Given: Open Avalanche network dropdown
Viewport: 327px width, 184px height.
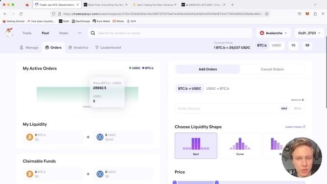Looking at the screenshot, I should point(273,33).
